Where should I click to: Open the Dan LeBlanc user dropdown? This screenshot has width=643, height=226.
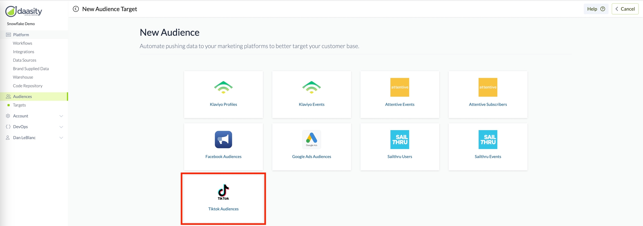(x=61, y=138)
